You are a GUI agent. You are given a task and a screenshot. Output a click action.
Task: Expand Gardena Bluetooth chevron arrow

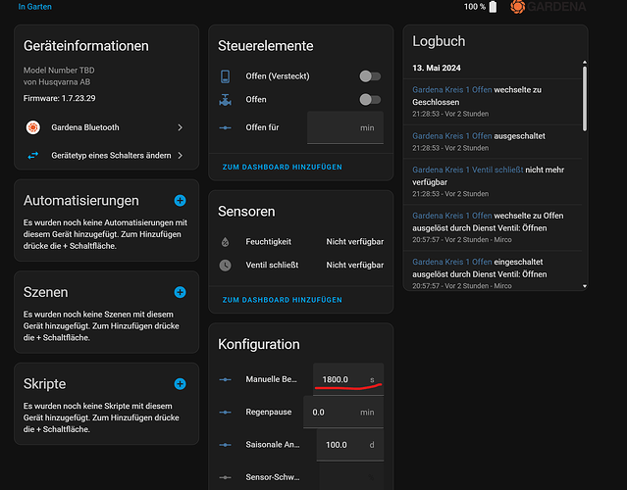tap(180, 127)
